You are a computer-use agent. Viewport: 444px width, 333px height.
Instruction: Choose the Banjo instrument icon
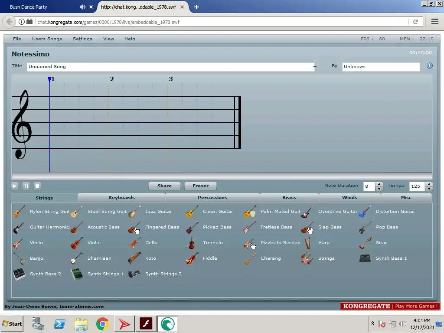click(x=19, y=258)
